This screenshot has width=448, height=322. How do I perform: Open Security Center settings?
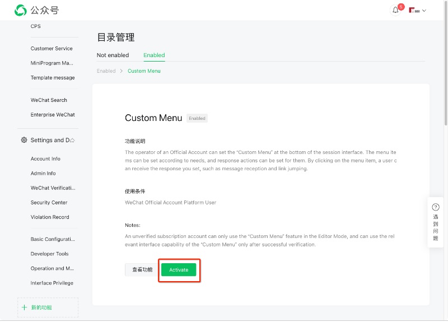coord(49,203)
